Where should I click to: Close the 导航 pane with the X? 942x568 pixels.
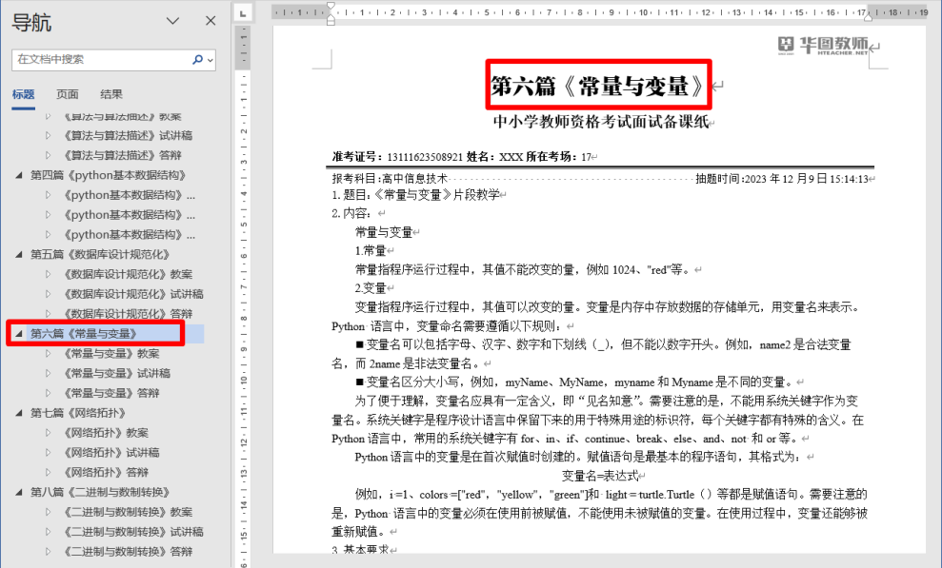click(x=210, y=21)
